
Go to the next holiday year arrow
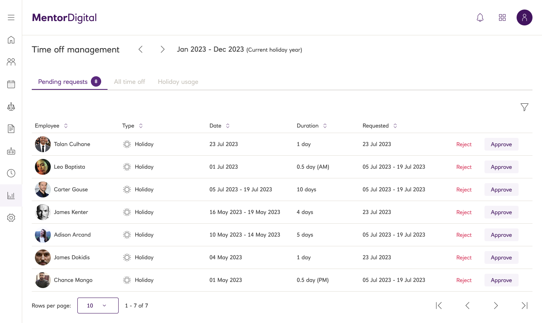pos(162,49)
